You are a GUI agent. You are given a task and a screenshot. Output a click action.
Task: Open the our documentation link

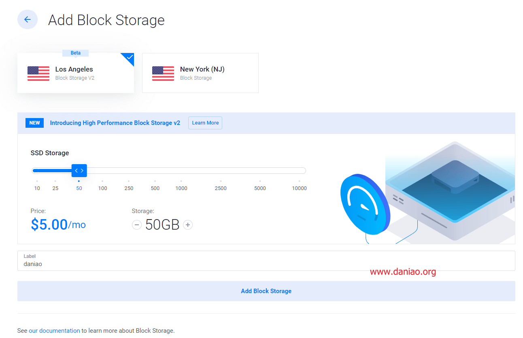(x=54, y=331)
